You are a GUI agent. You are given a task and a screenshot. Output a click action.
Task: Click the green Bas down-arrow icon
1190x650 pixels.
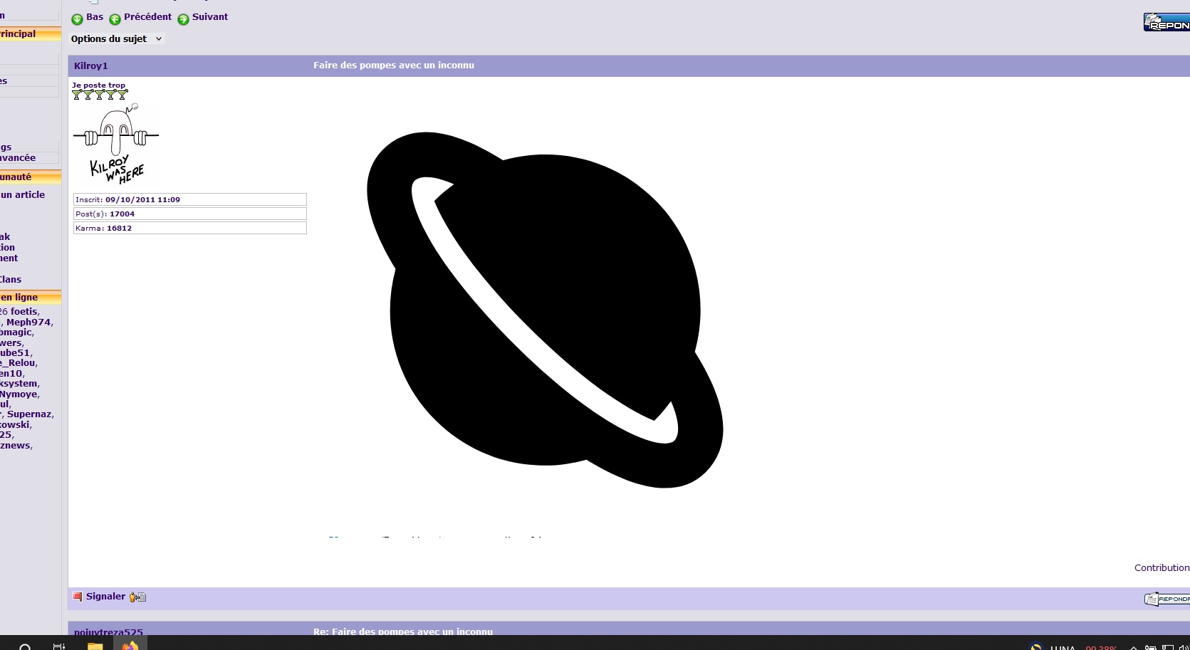[78, 19]
